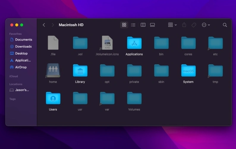Viewport: 236px width, 149px height.
Task: Open the Action ellipsis menu
Action: pos(206,25)
